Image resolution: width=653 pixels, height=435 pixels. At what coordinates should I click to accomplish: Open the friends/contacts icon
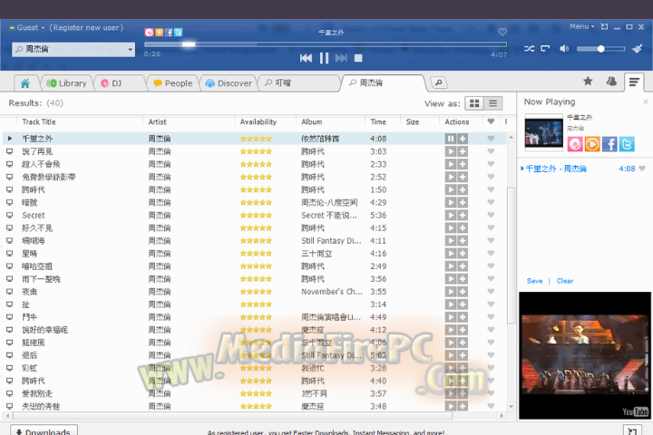(x=611, y=82)
